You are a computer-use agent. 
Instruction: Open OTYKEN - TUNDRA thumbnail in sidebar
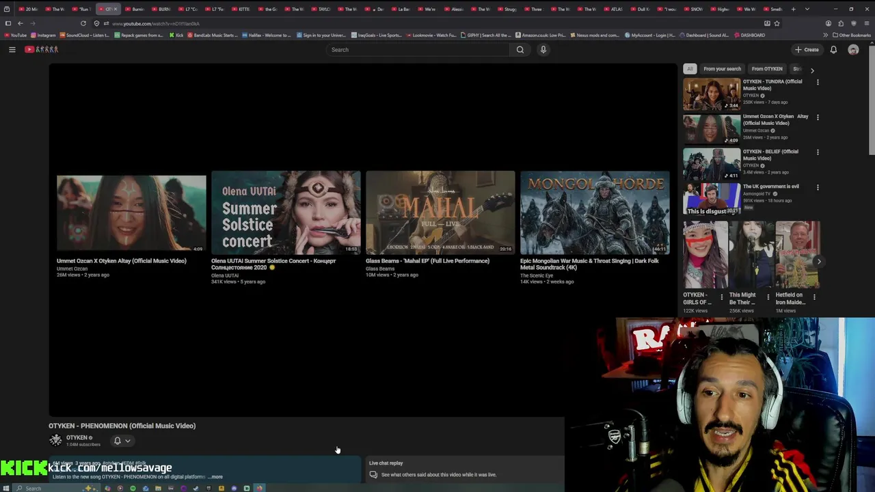[712, 94]
